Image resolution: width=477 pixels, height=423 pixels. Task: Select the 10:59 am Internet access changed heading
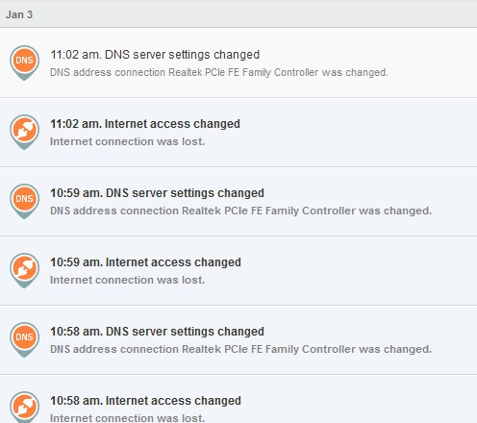(x=145, y=262)
